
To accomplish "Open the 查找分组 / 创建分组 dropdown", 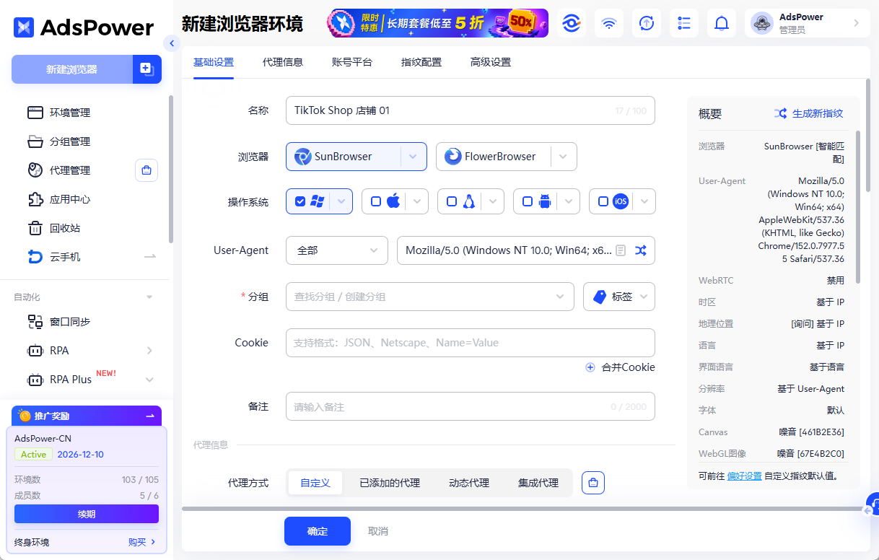I will click(430, 297).
